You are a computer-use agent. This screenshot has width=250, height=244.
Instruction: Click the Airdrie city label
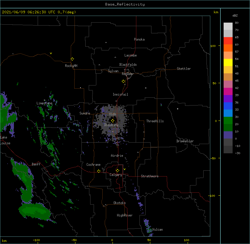117,156
